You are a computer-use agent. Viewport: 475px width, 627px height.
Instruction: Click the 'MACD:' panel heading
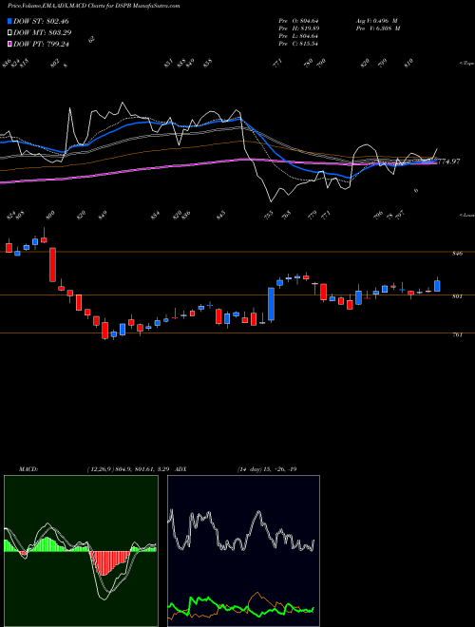[28, 469]
